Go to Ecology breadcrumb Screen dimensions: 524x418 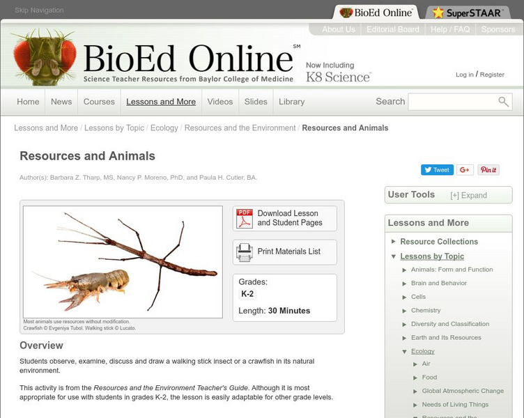pos(164,128)
